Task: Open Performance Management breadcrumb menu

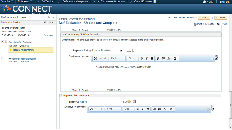Action: (x=76, y=1)
